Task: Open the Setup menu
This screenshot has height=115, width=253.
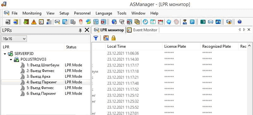Action: click(x=64, y=13)
